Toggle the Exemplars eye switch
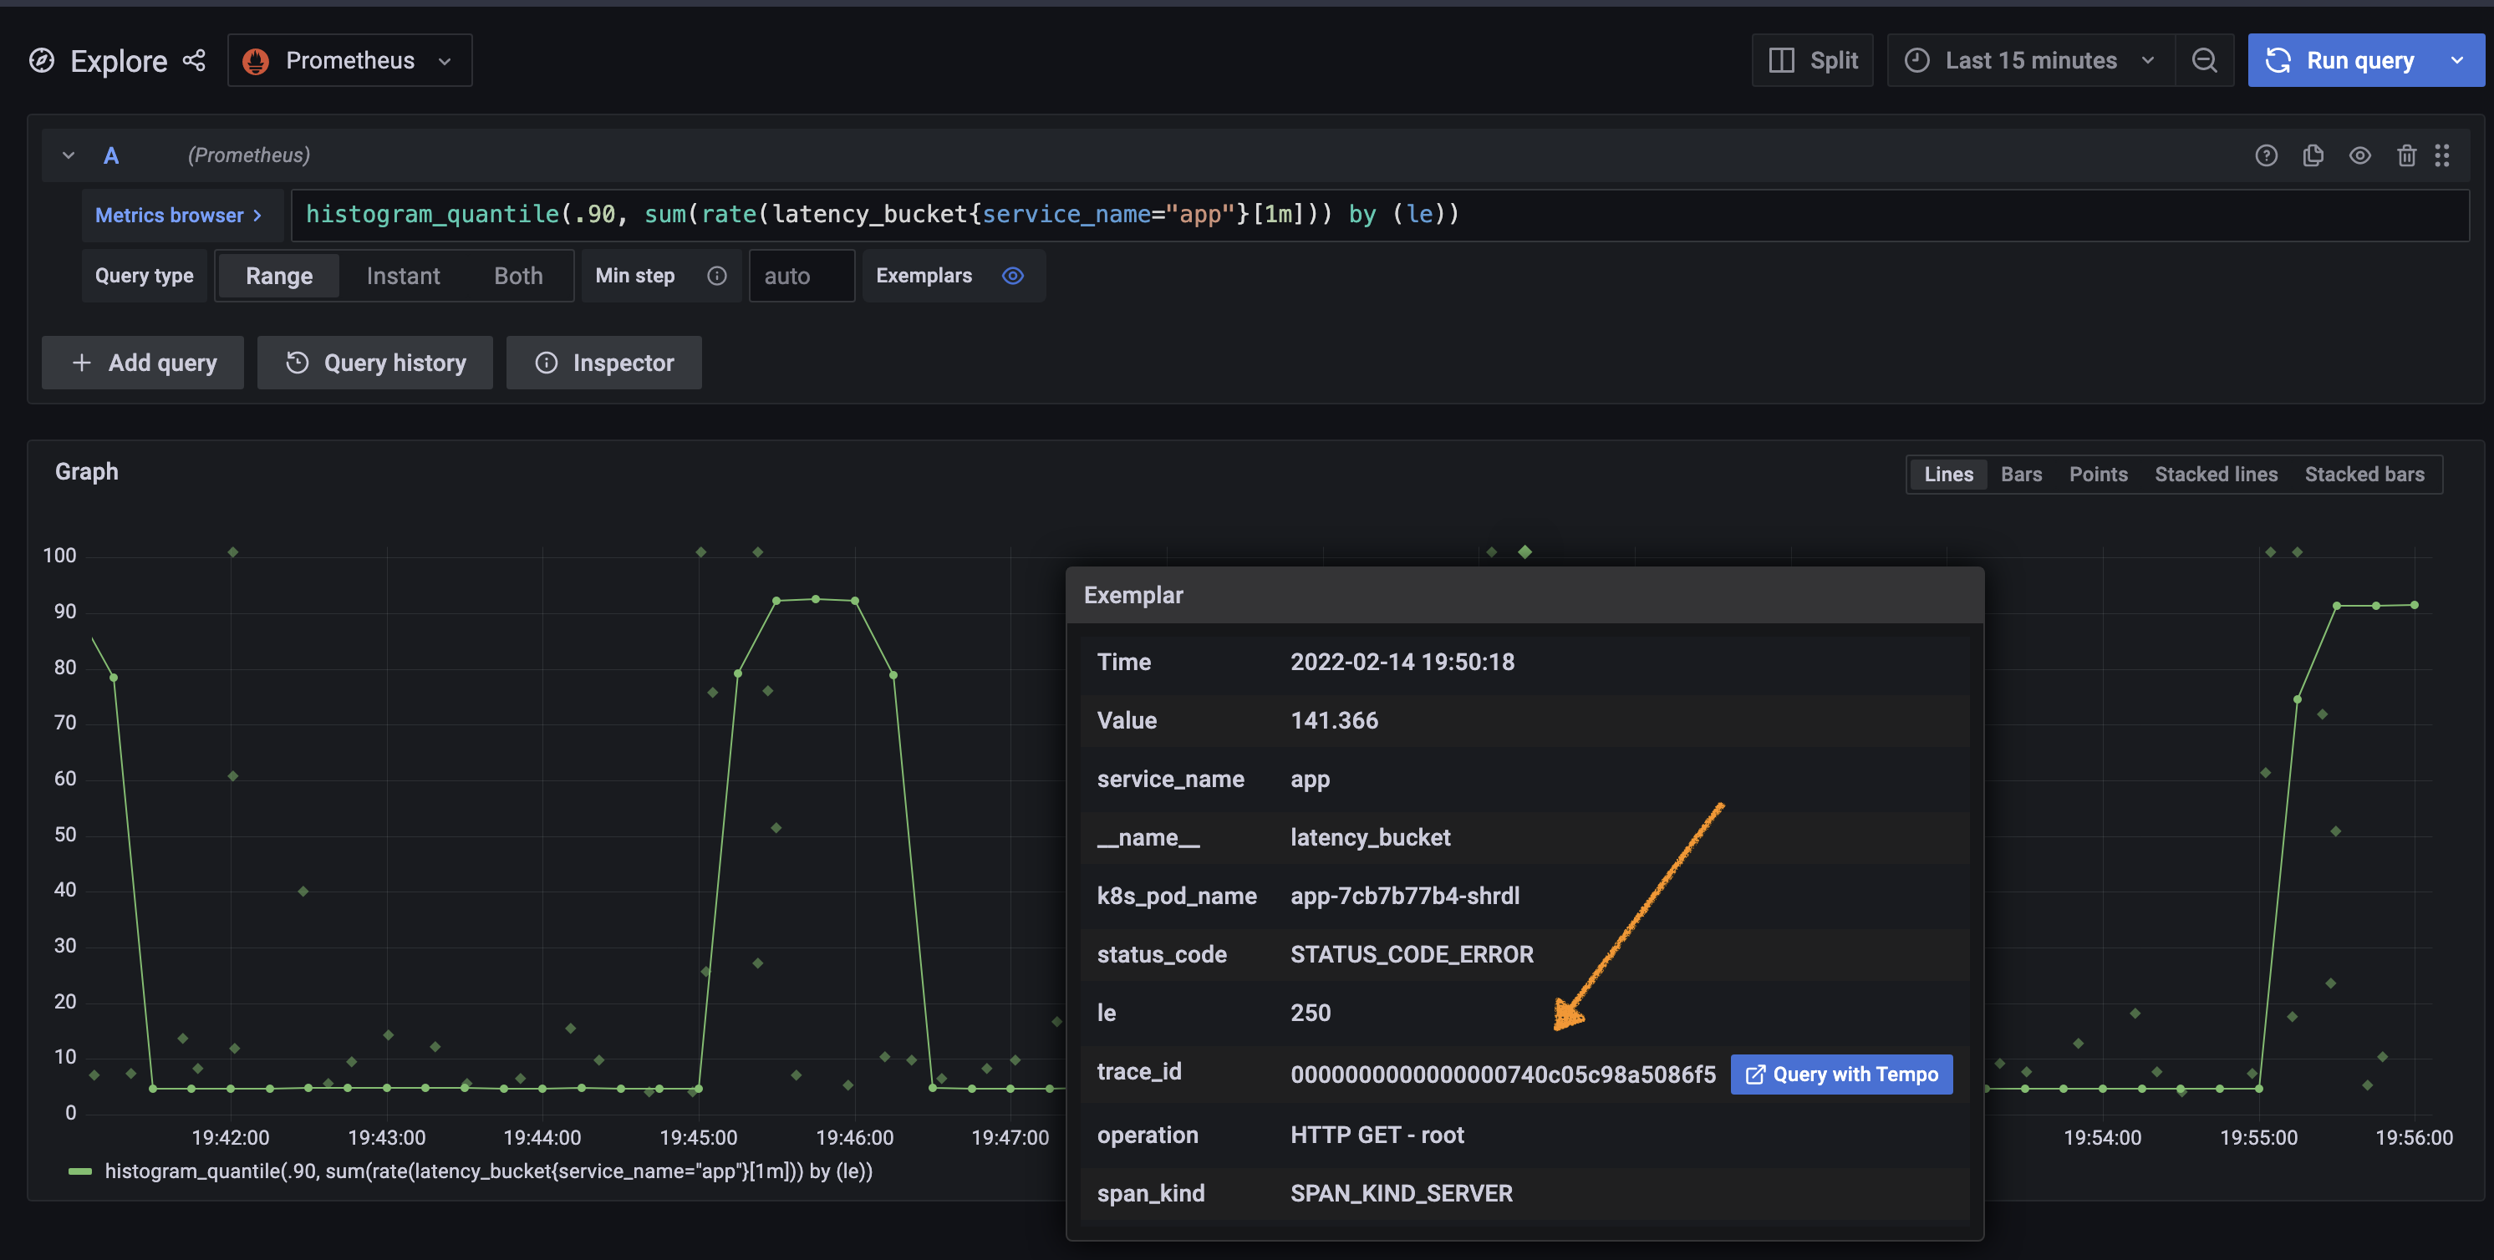The image size is (2494, 1260). [x=1013, y=276]
